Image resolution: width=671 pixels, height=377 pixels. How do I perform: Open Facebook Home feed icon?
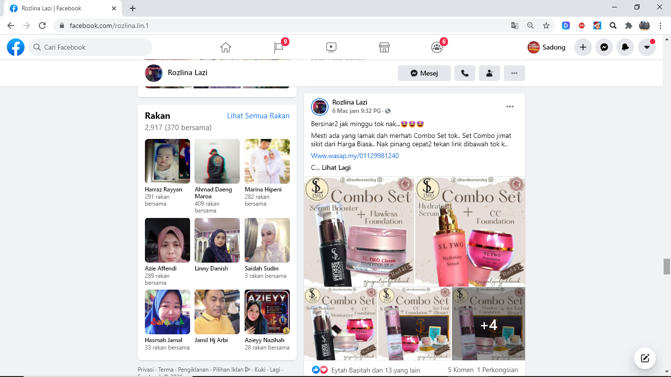click(225, 47)
